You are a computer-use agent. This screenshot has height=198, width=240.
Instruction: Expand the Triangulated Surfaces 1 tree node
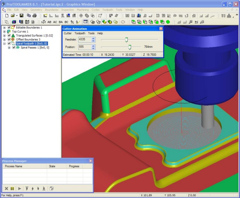[x=4, y=35]
